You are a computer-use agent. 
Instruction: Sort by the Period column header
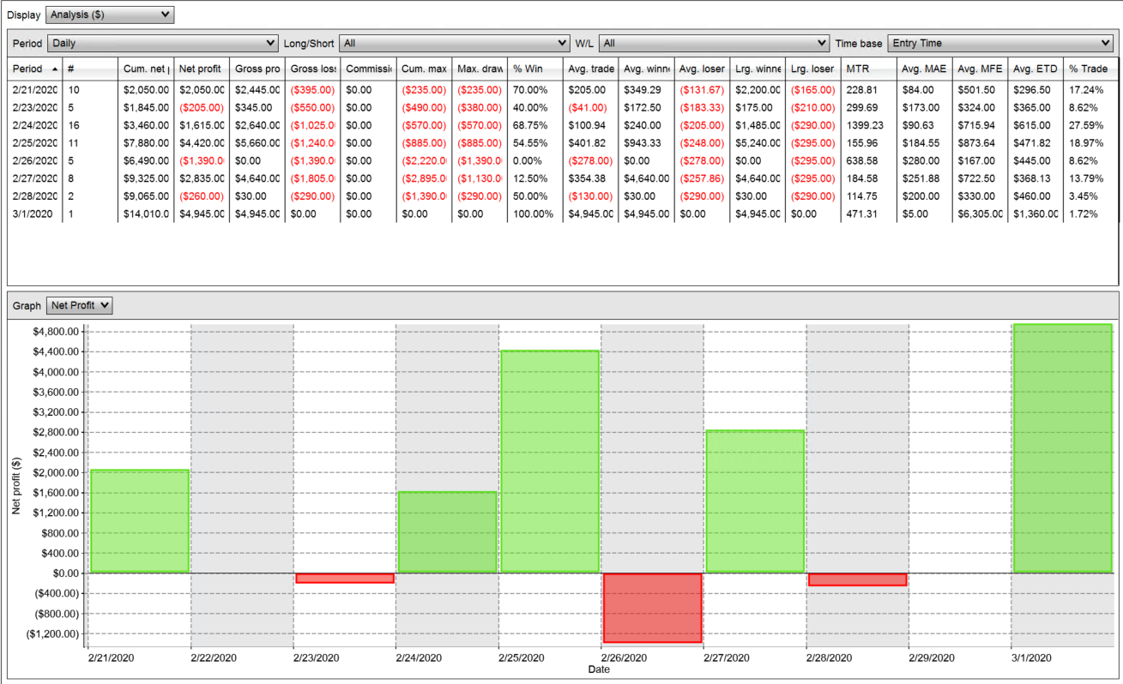35,69
